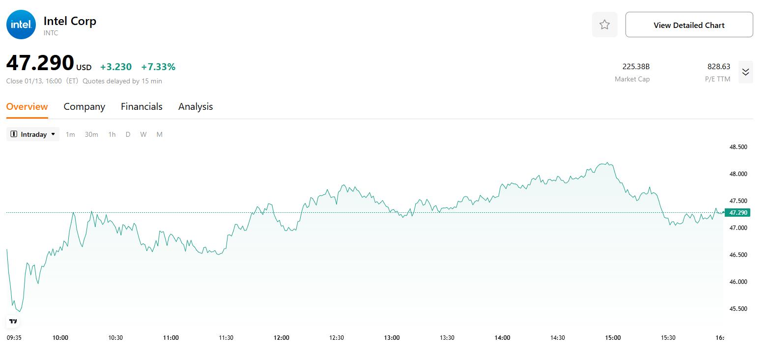Select the Overview tab

coord(27,106)
